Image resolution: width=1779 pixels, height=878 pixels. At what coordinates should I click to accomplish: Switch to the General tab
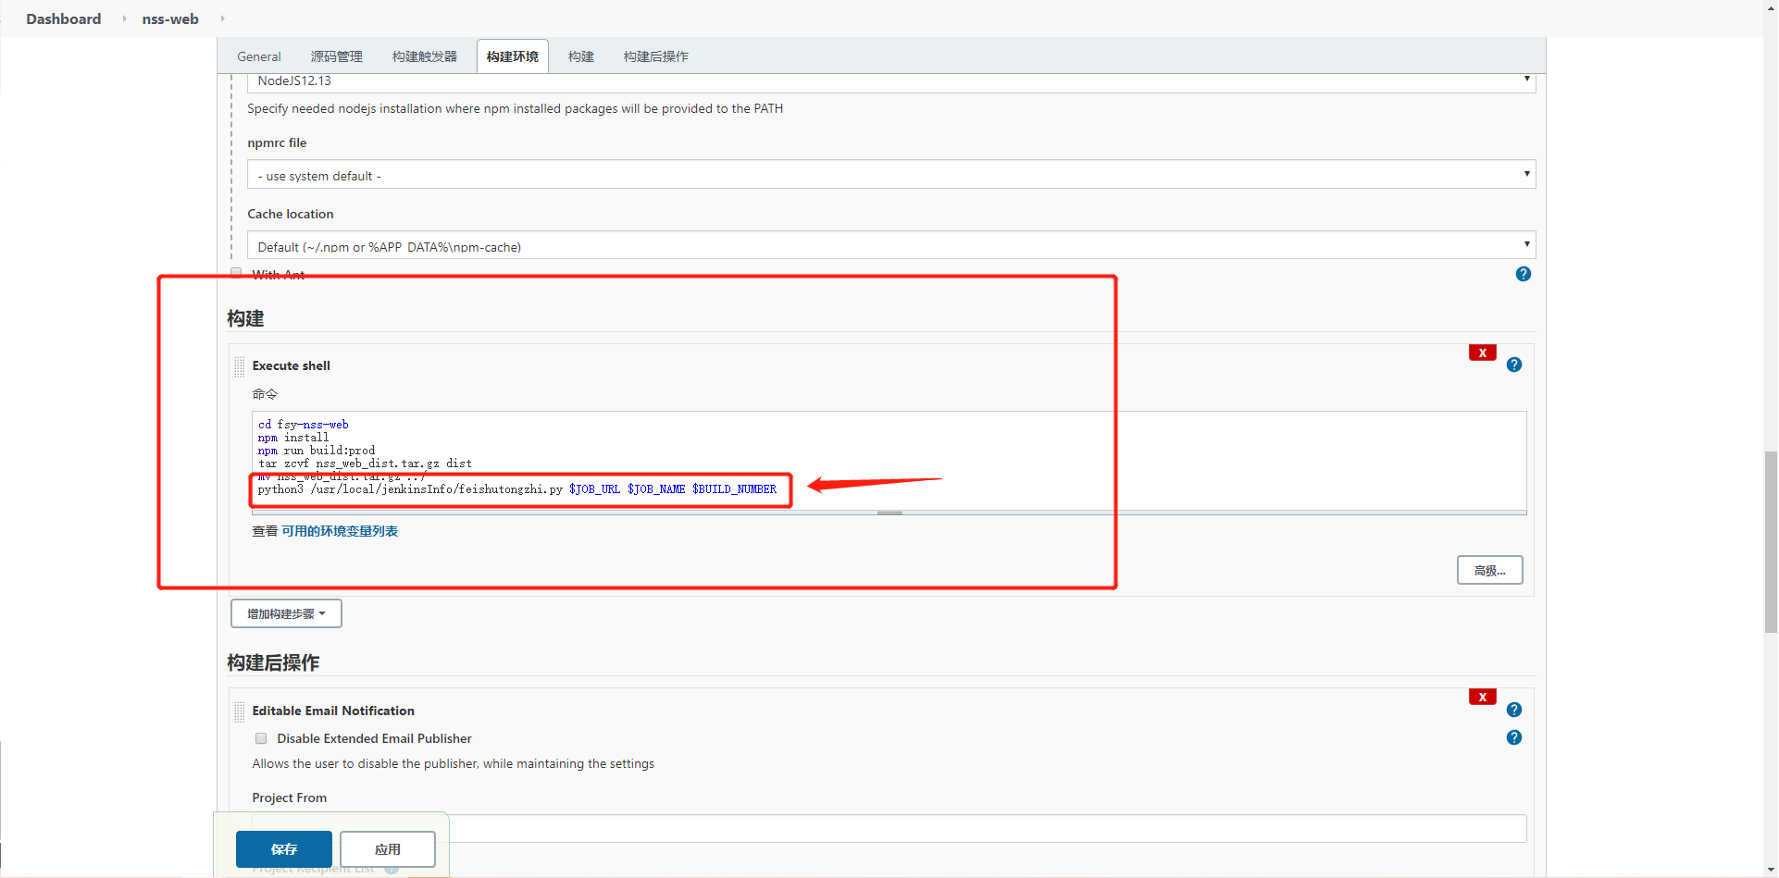click(x=259, y=56)
